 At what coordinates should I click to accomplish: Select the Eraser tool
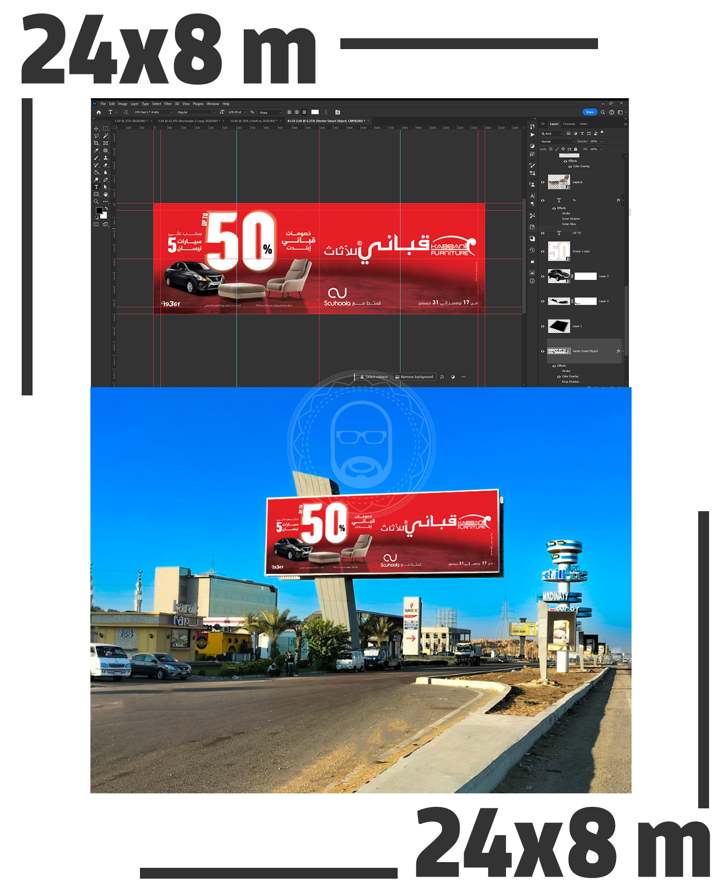click(105, 165)
